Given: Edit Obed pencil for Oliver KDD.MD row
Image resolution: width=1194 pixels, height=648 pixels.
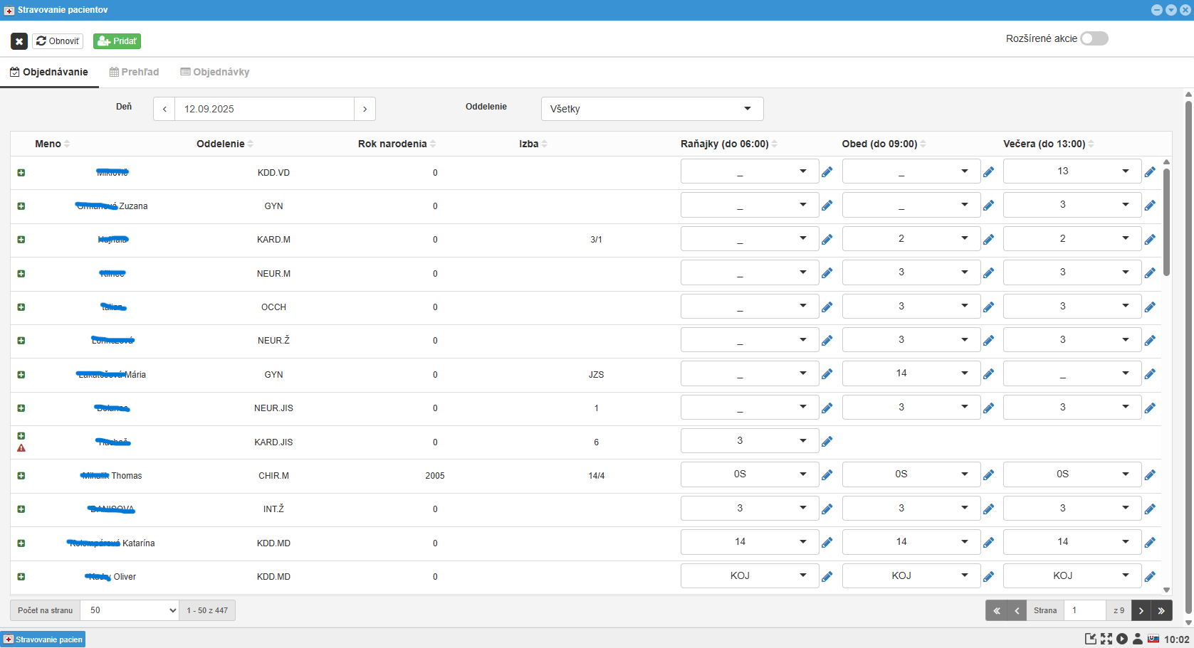Looking at the screenshot, I should pyautogui.click(x=988, y=577).
